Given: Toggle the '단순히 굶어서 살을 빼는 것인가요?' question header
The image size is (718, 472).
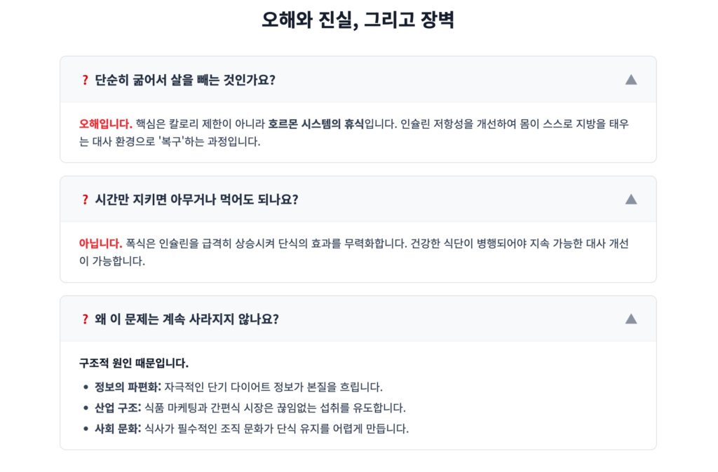Looking at the screenshot, I should click(x=185, y=80).
